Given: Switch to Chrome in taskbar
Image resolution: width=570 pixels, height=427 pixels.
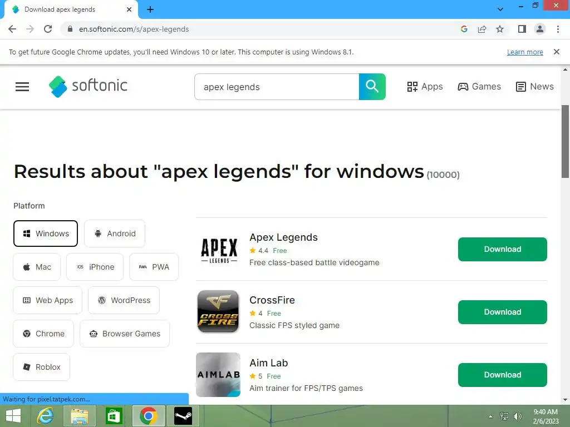Looking at the screenshot, I should [148, 416].
